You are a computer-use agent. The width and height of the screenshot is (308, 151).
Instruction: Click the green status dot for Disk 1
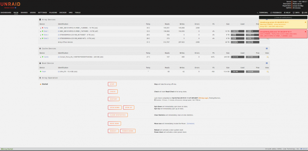click(43, 31)
